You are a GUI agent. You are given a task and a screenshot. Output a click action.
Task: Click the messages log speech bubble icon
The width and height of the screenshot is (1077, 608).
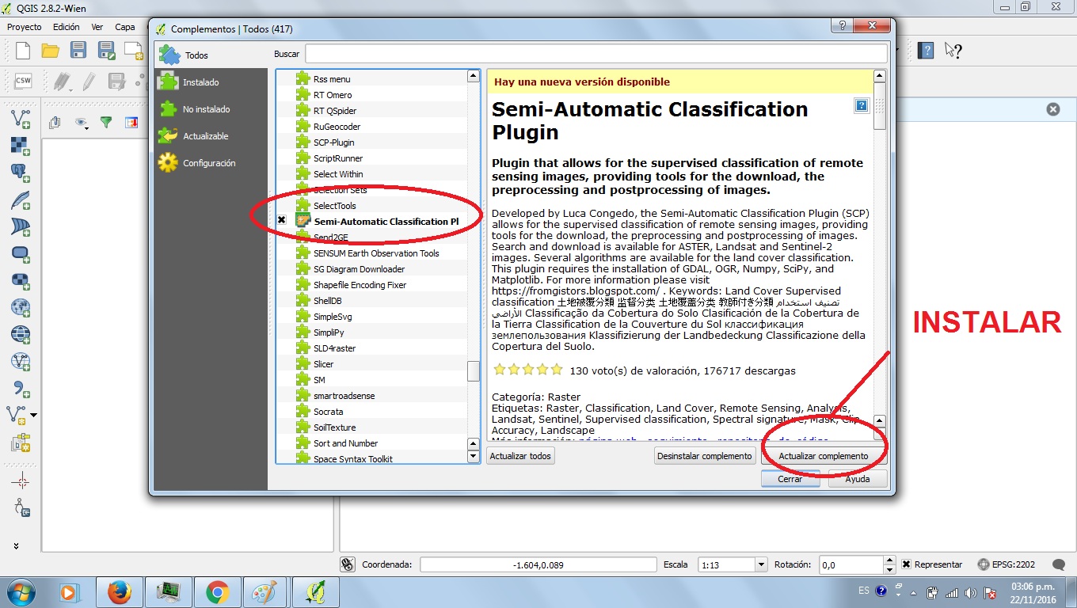pyautogui.click(x=1058, y=564)
